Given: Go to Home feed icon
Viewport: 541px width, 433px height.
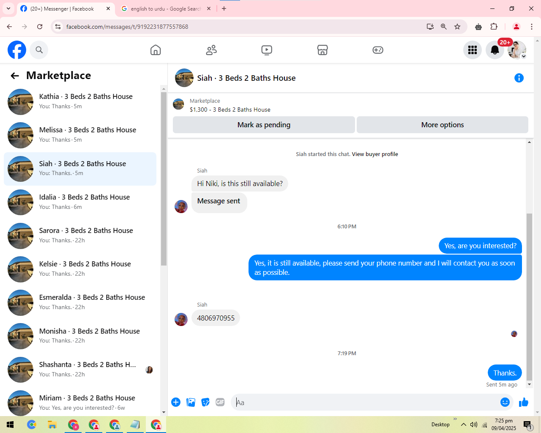Looking at the screenshot, I should pyautogui.click(x=156, y=50).
